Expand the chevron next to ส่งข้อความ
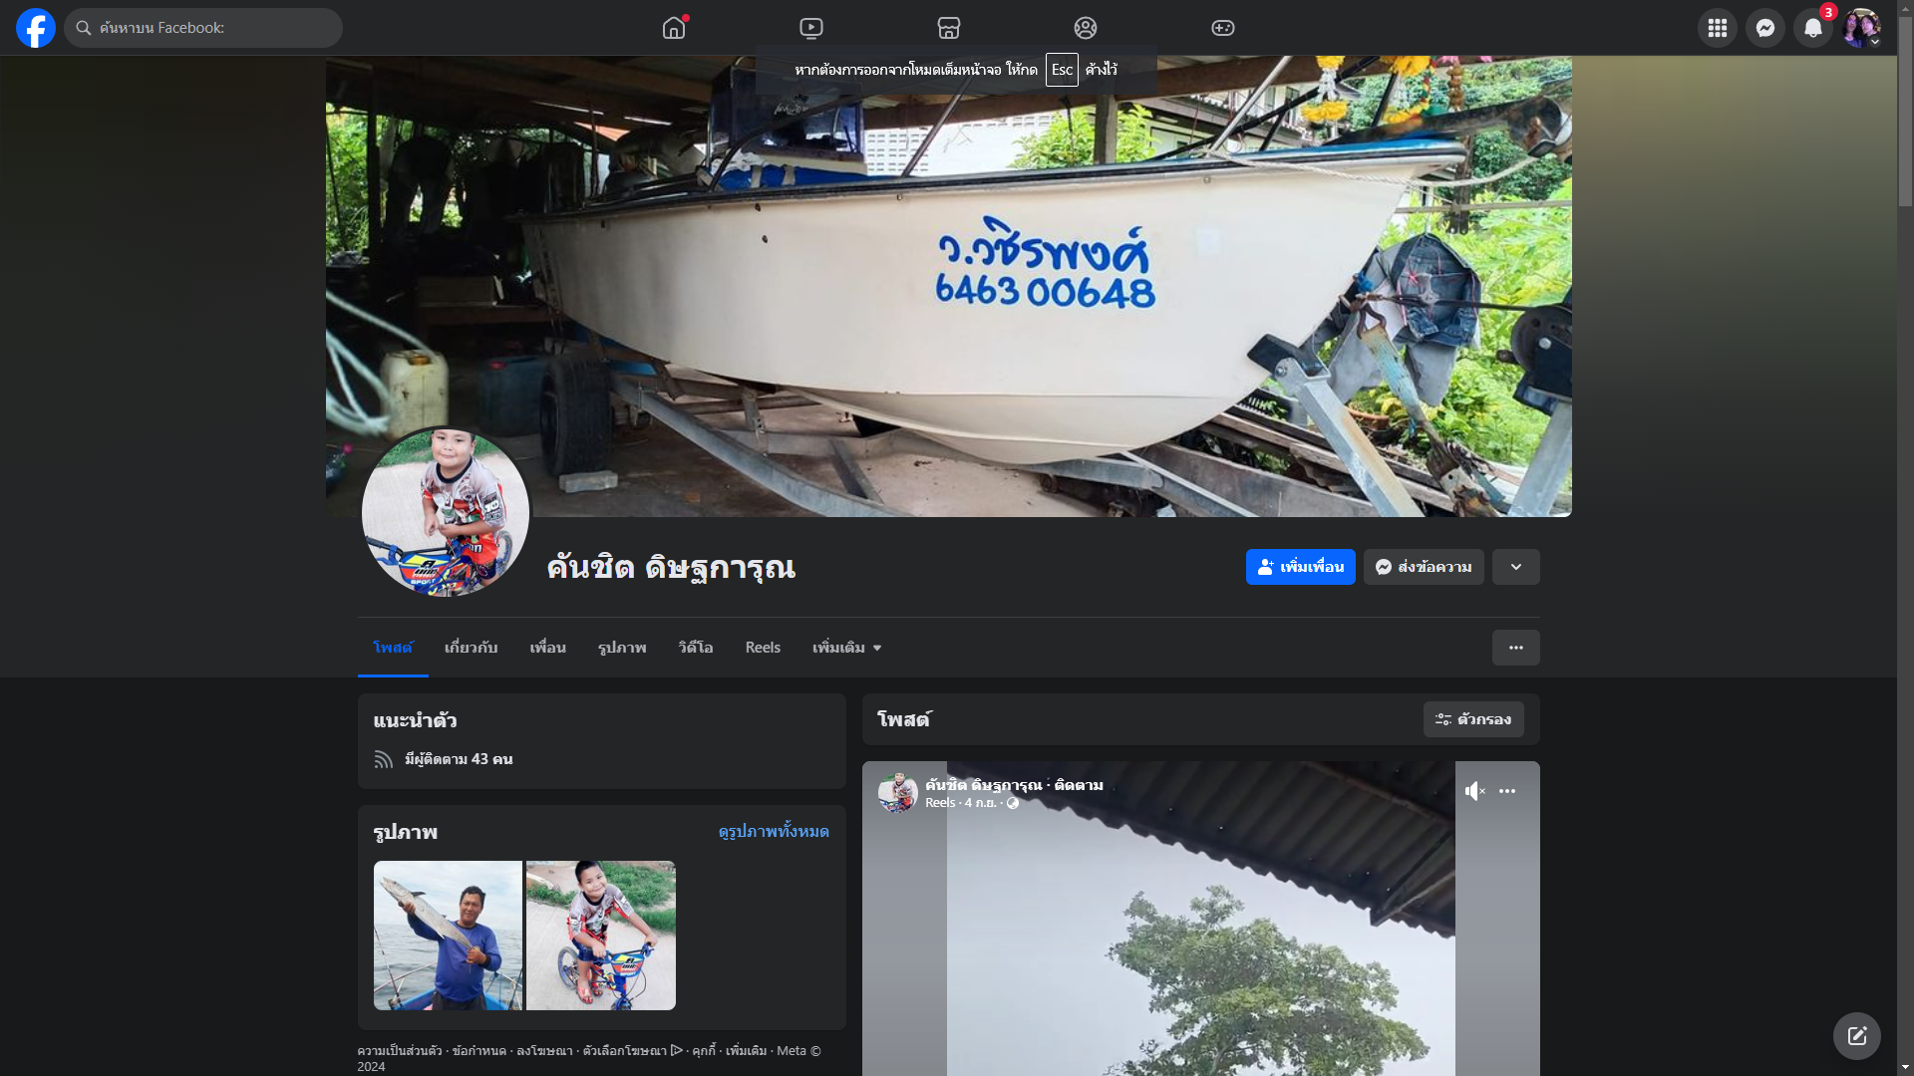This screenshot has height=1076, width=1914. pos(1515,567)
